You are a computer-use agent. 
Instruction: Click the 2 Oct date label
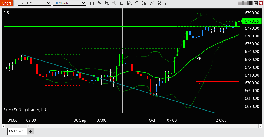[x=221, y=120]
